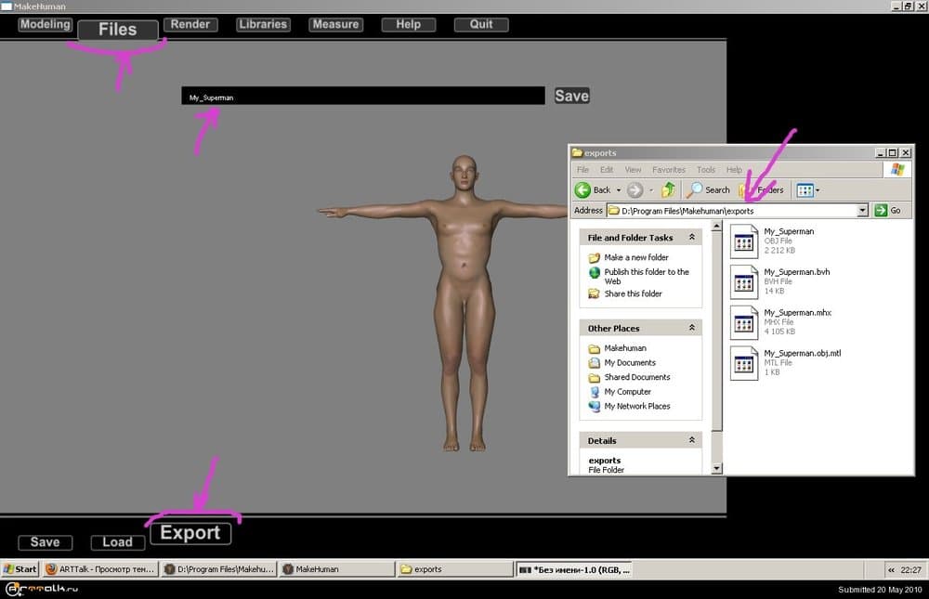Screen dimensions: 929x599
Task: Select the My_Superman.bvh file icon
Action: 743,282
